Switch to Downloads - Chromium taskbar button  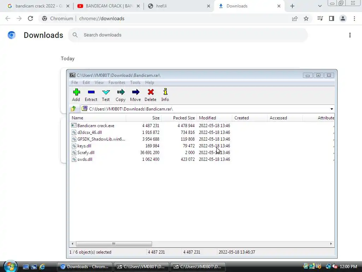[x=85, y=267]
